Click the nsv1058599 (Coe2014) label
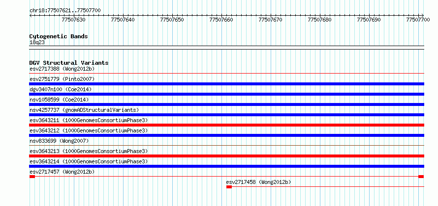438x206 pixels. pos(59,100)
